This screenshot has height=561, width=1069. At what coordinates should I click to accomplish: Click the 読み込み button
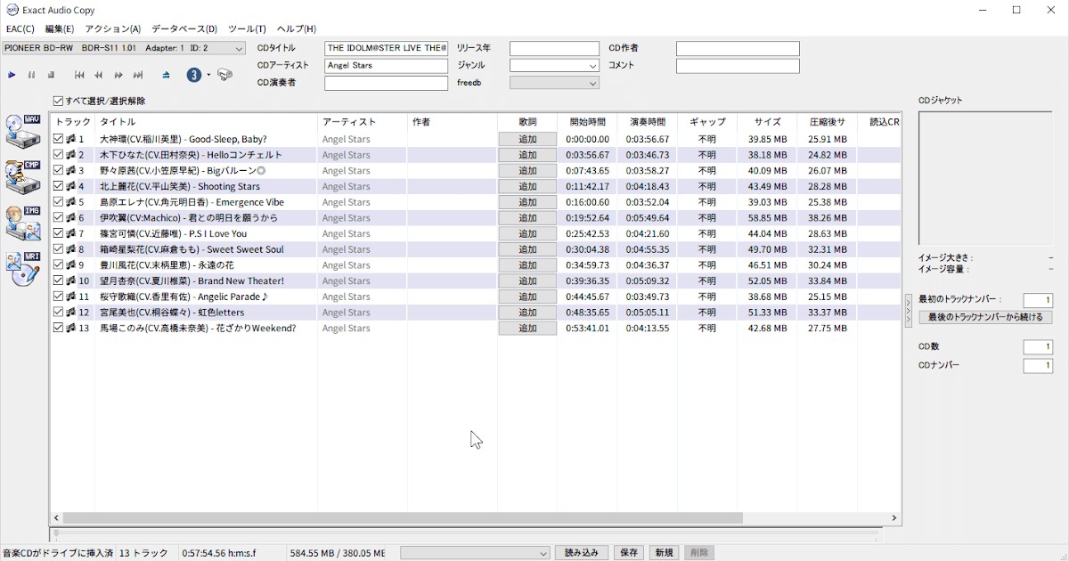(583, 553)
